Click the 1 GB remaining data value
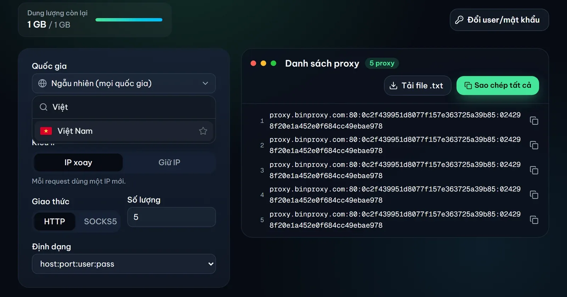567x297 pixels. (x=37, y=24)
